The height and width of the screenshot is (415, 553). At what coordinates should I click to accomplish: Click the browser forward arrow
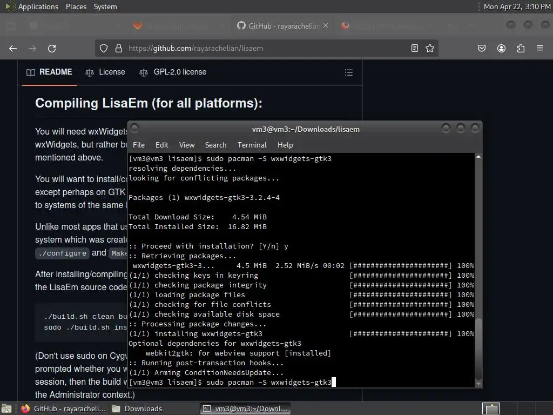pyautogui.click(x=32, y=48)
